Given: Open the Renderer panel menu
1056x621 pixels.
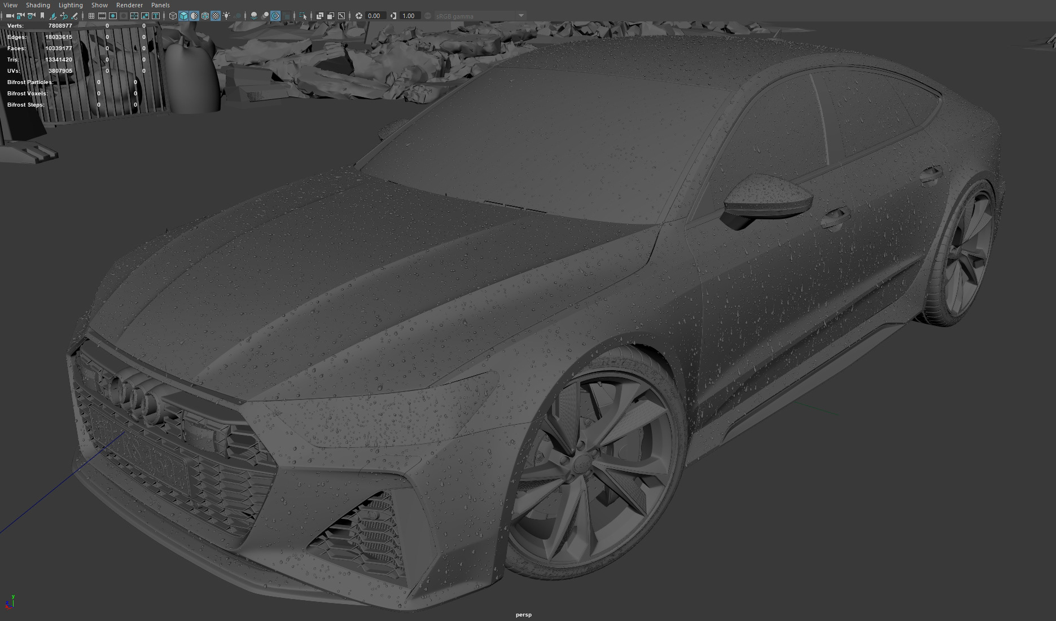Looking at the screenshot, I should click(129, 5).
